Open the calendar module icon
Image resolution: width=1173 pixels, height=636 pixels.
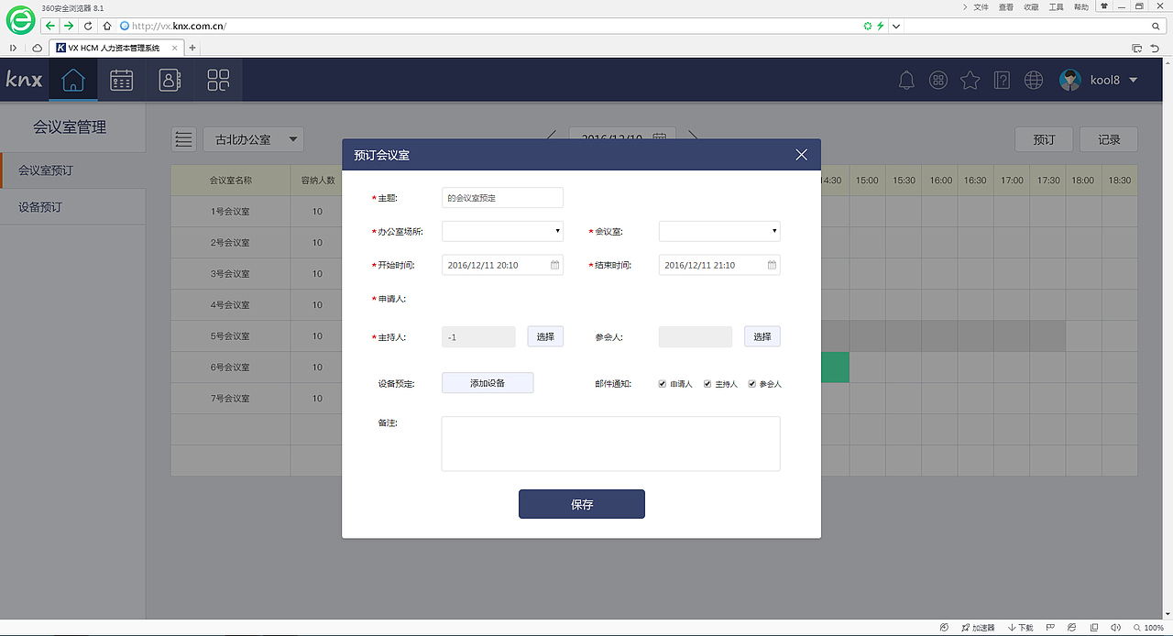tap(121, 81)
